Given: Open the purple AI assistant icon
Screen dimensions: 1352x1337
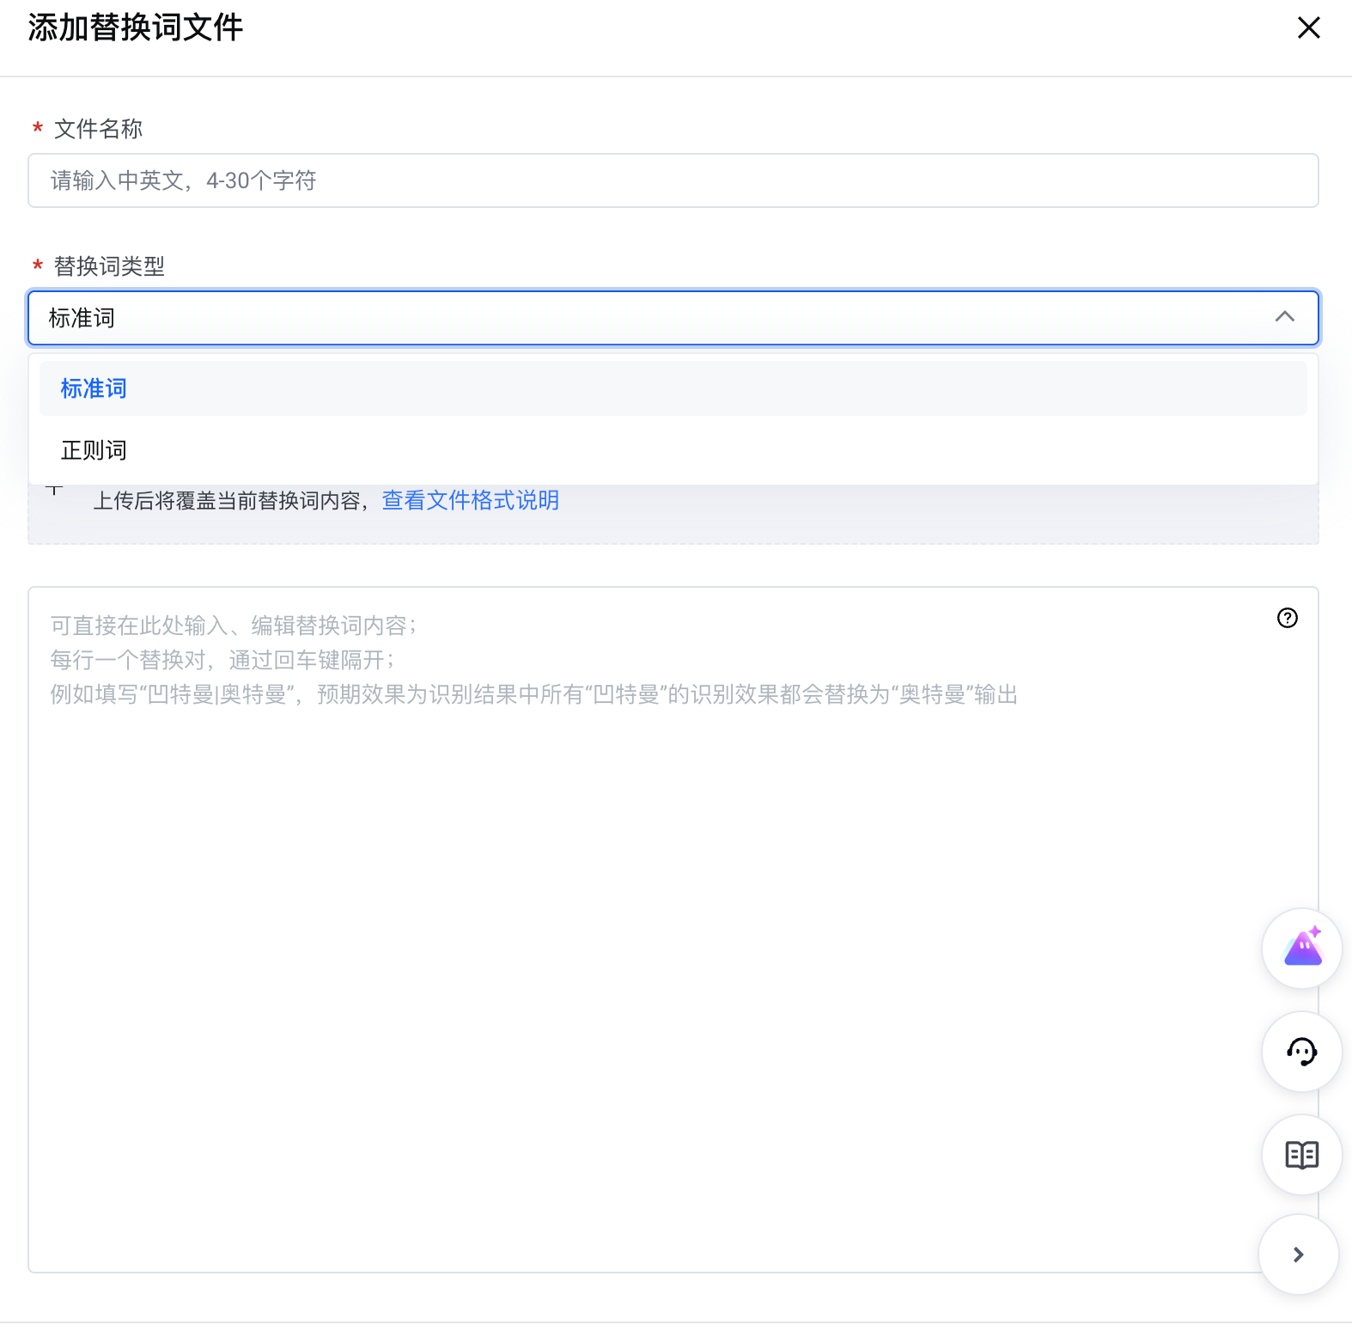Looking at the screenshot, I should tap(1301, 948).
